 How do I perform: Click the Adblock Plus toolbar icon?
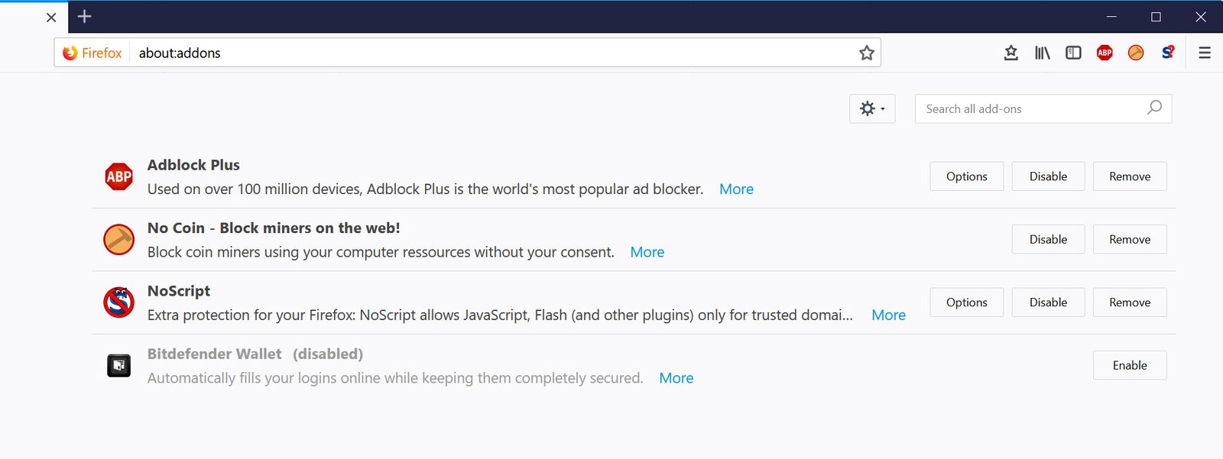(x=1104, y=52)
